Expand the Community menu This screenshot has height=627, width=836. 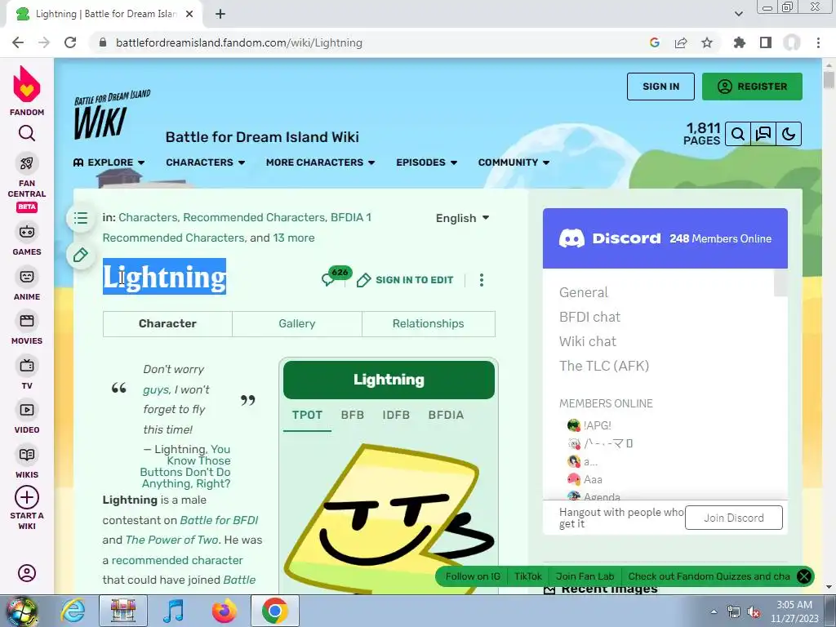pyautogui.click(x=514, y=162)
